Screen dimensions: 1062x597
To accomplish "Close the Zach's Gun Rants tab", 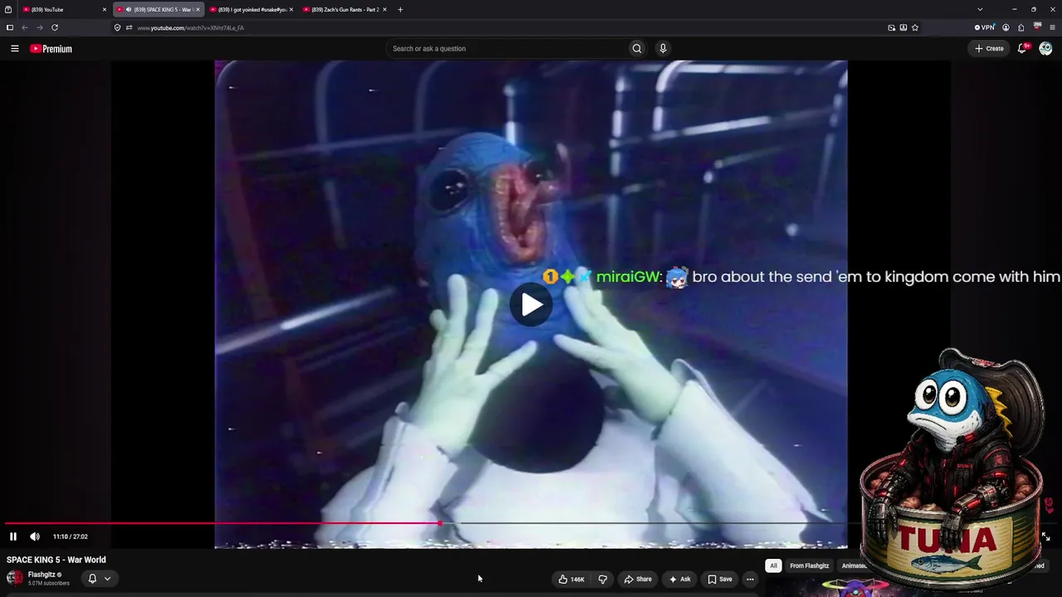I will 385,10.
